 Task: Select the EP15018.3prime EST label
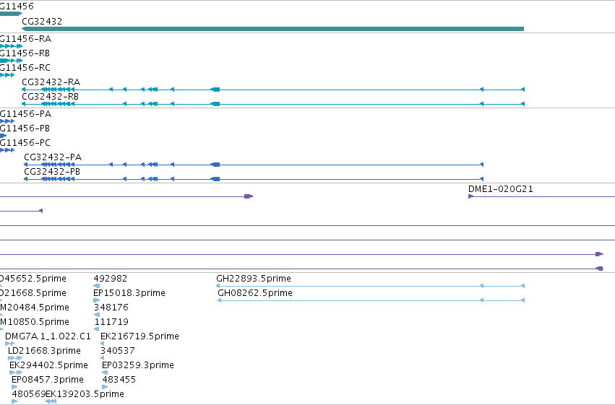tap(129, 293)
